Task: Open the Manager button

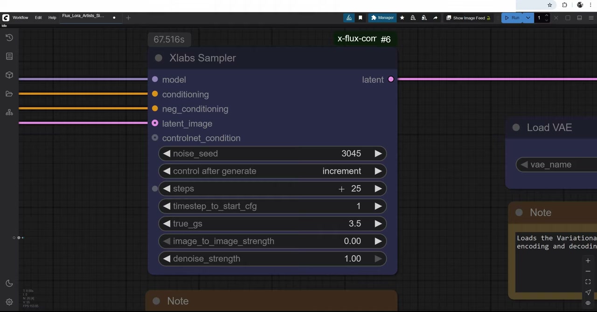Action: coord(382,18)
